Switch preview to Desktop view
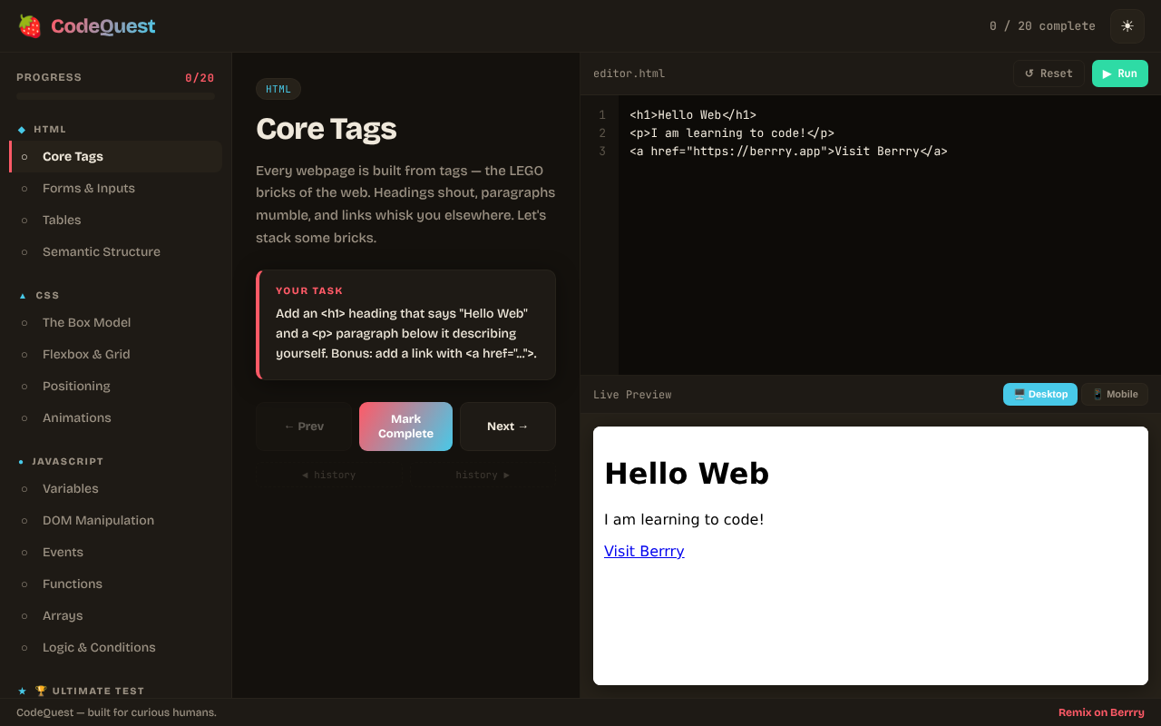Image resolution: width=1161 pixels, height=726 pixels. coord(1040,394)
